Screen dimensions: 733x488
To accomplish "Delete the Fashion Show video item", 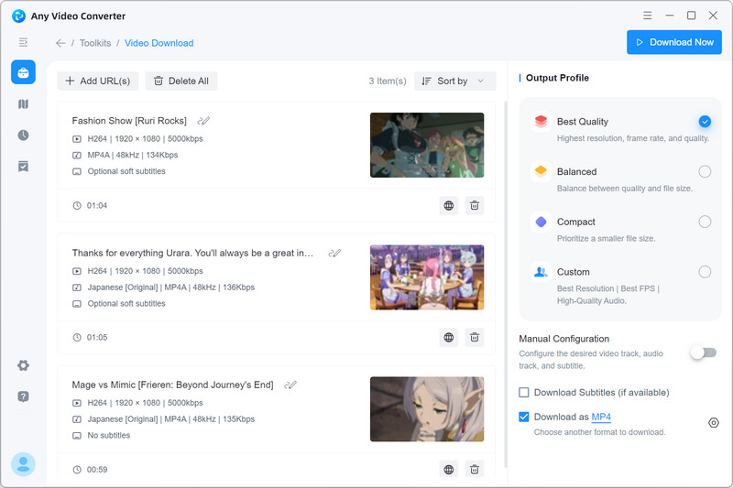I will point(474,206).
